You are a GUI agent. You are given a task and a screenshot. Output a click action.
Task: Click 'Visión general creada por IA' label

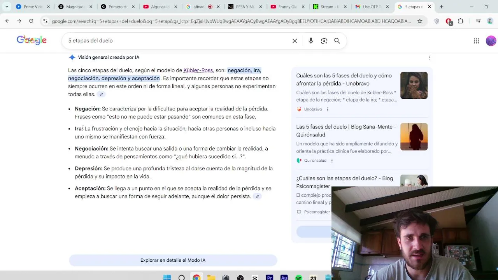tap(109, 57)
